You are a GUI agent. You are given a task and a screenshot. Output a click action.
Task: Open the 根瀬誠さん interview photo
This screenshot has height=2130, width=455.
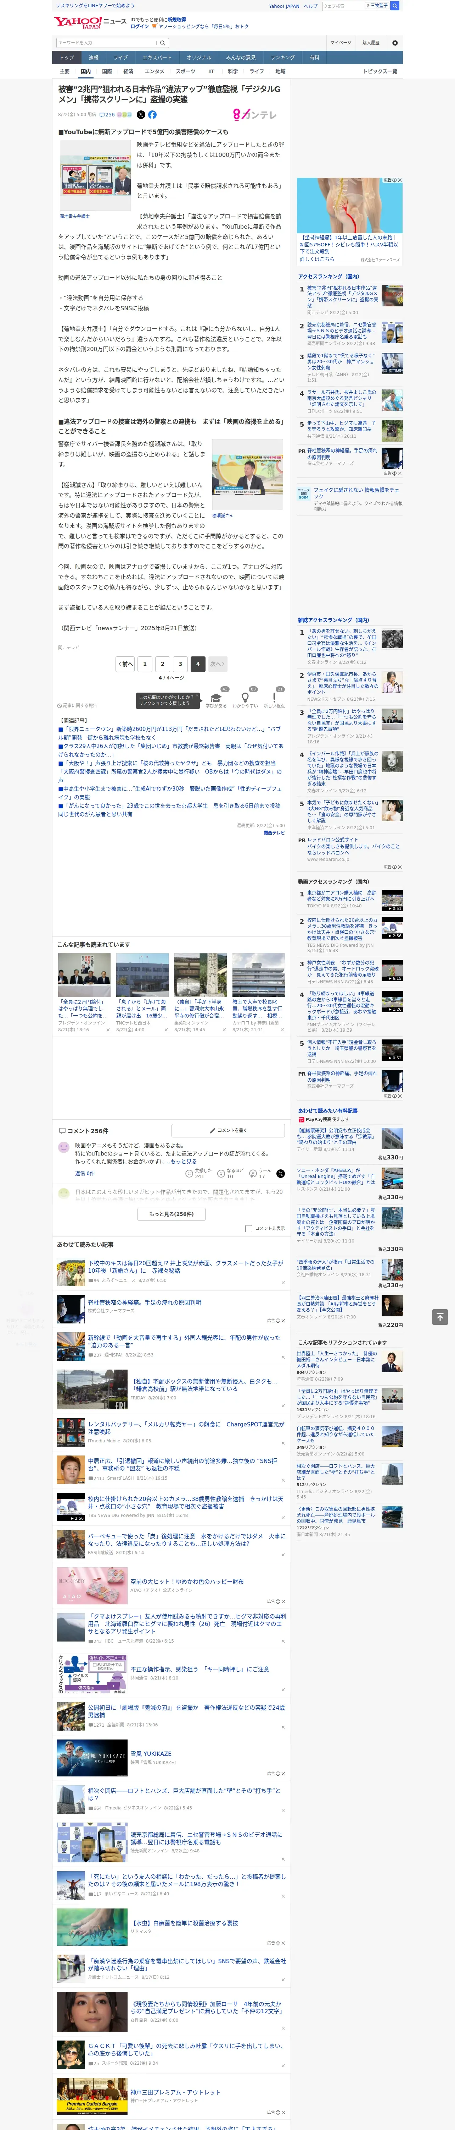248,475
